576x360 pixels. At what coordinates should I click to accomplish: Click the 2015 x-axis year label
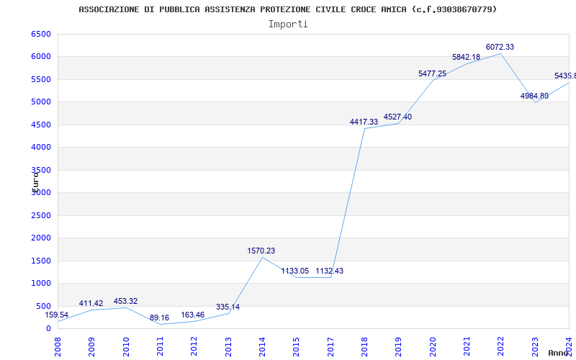pos(297,346)
